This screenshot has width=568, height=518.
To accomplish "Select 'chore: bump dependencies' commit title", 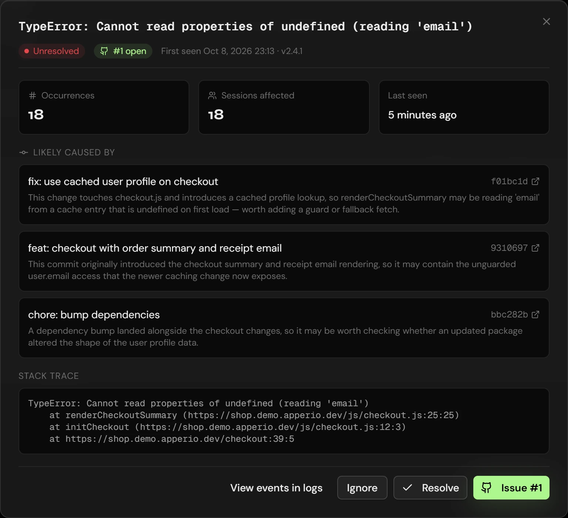I will [x=94, y=314].
